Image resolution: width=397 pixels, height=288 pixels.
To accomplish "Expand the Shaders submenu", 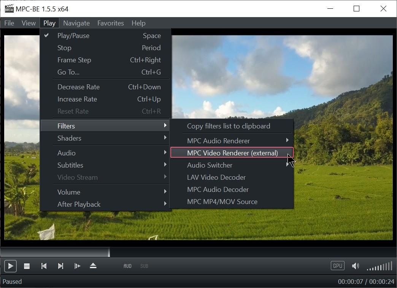I will click(69, 138).
